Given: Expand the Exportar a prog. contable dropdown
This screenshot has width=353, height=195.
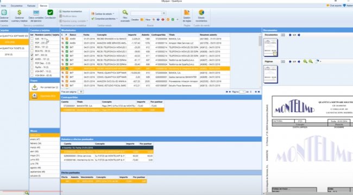Looking at the screenshot, I should point(73,21).
